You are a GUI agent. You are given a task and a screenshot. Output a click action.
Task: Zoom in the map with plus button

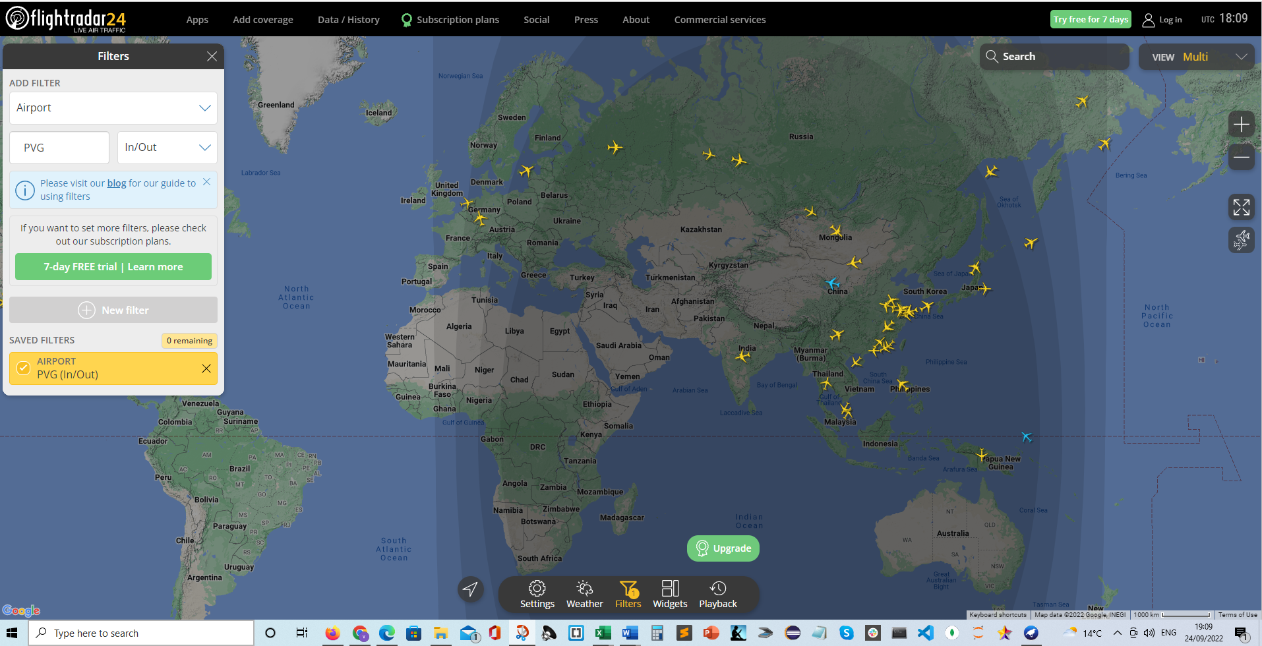tap(1242, 125)
